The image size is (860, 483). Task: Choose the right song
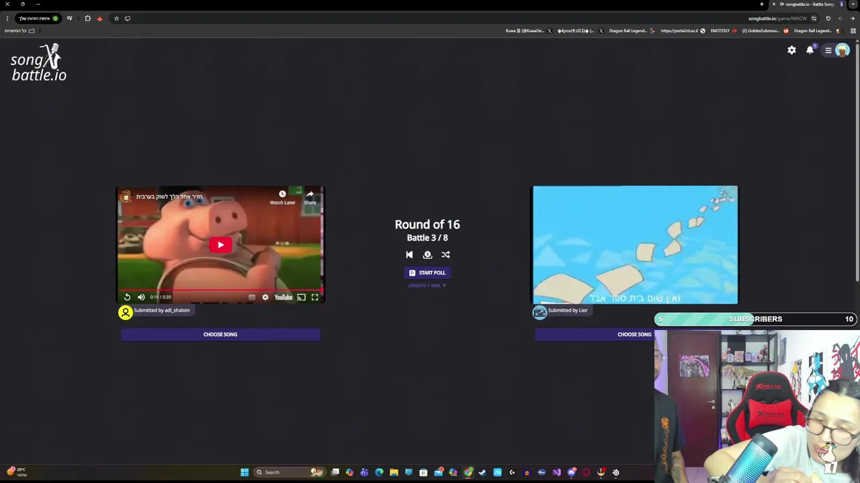click(x=634, y=334)
